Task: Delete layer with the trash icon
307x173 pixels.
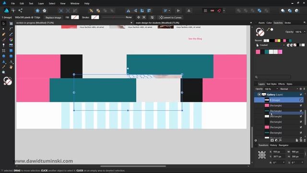Action: point(305,140)
